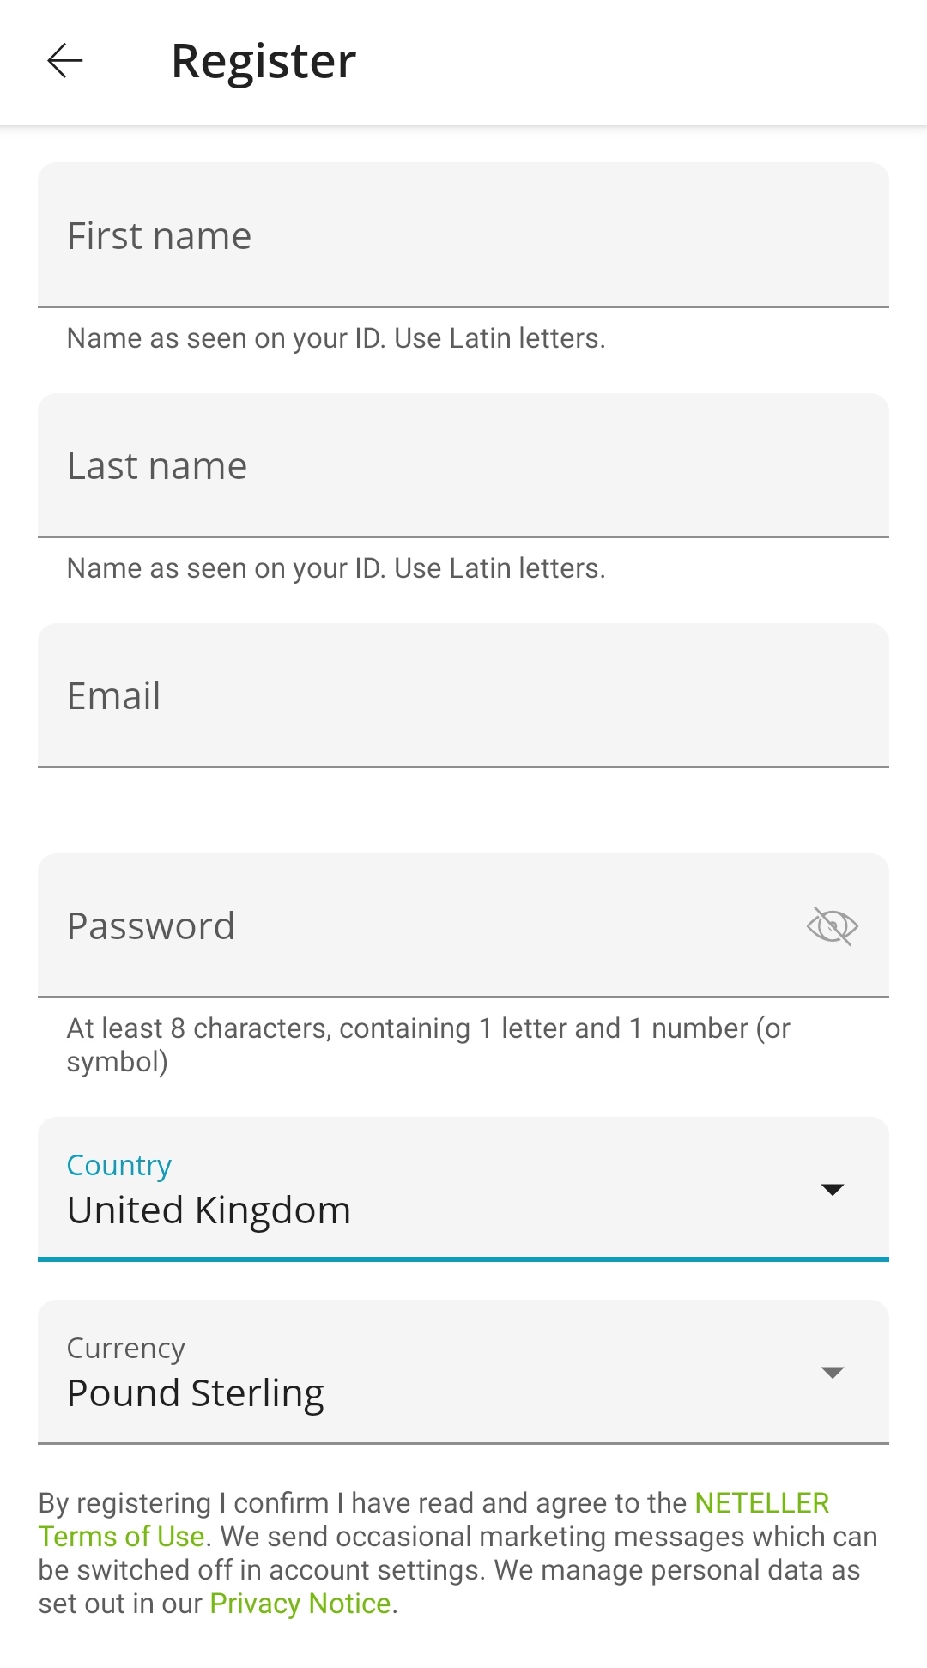Tap the Register page title
Viewport: 927px width, 1668px height.
point(264,61)
